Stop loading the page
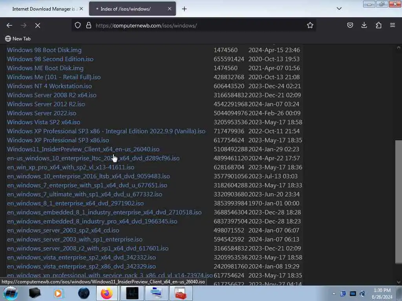Screen dimensions: 402x301 tap(38, 25)
